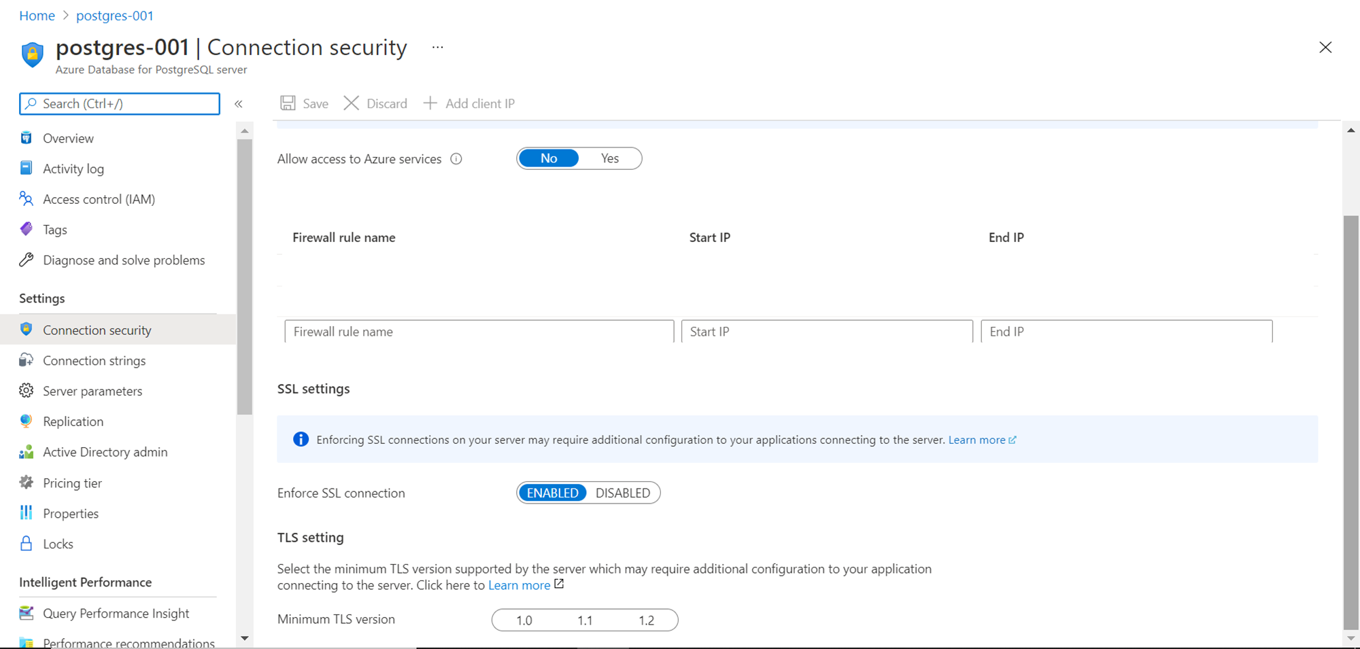
Task: Set Allow access to Azure services to Yes
Action: pos(610,158)
